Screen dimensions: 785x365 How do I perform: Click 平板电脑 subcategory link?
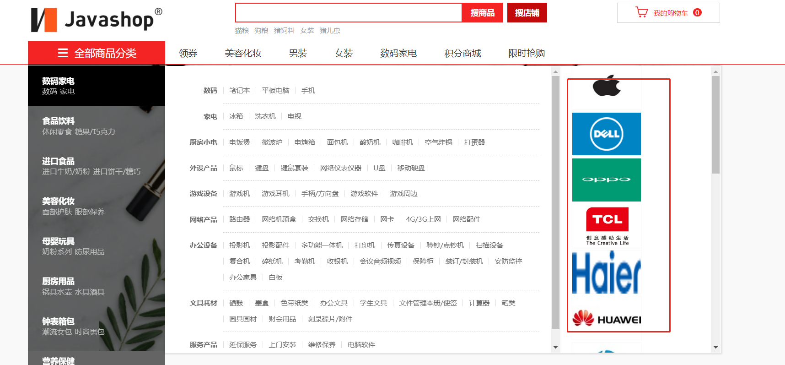[x=275, y=91]
